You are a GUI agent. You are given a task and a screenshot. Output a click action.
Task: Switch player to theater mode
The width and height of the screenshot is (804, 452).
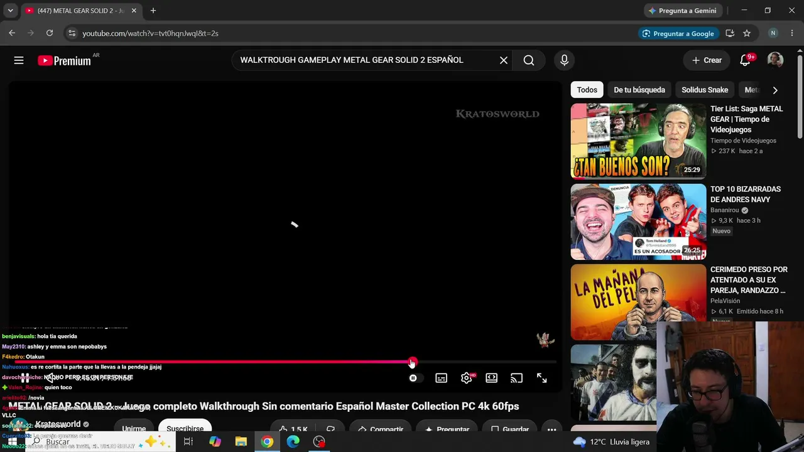click(x=491, y=378)
